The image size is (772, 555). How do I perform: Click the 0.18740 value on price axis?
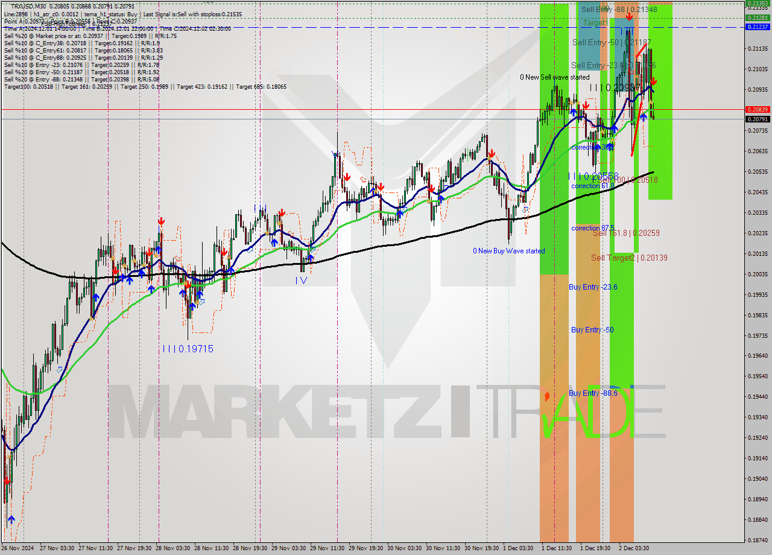tap(758, 540)
